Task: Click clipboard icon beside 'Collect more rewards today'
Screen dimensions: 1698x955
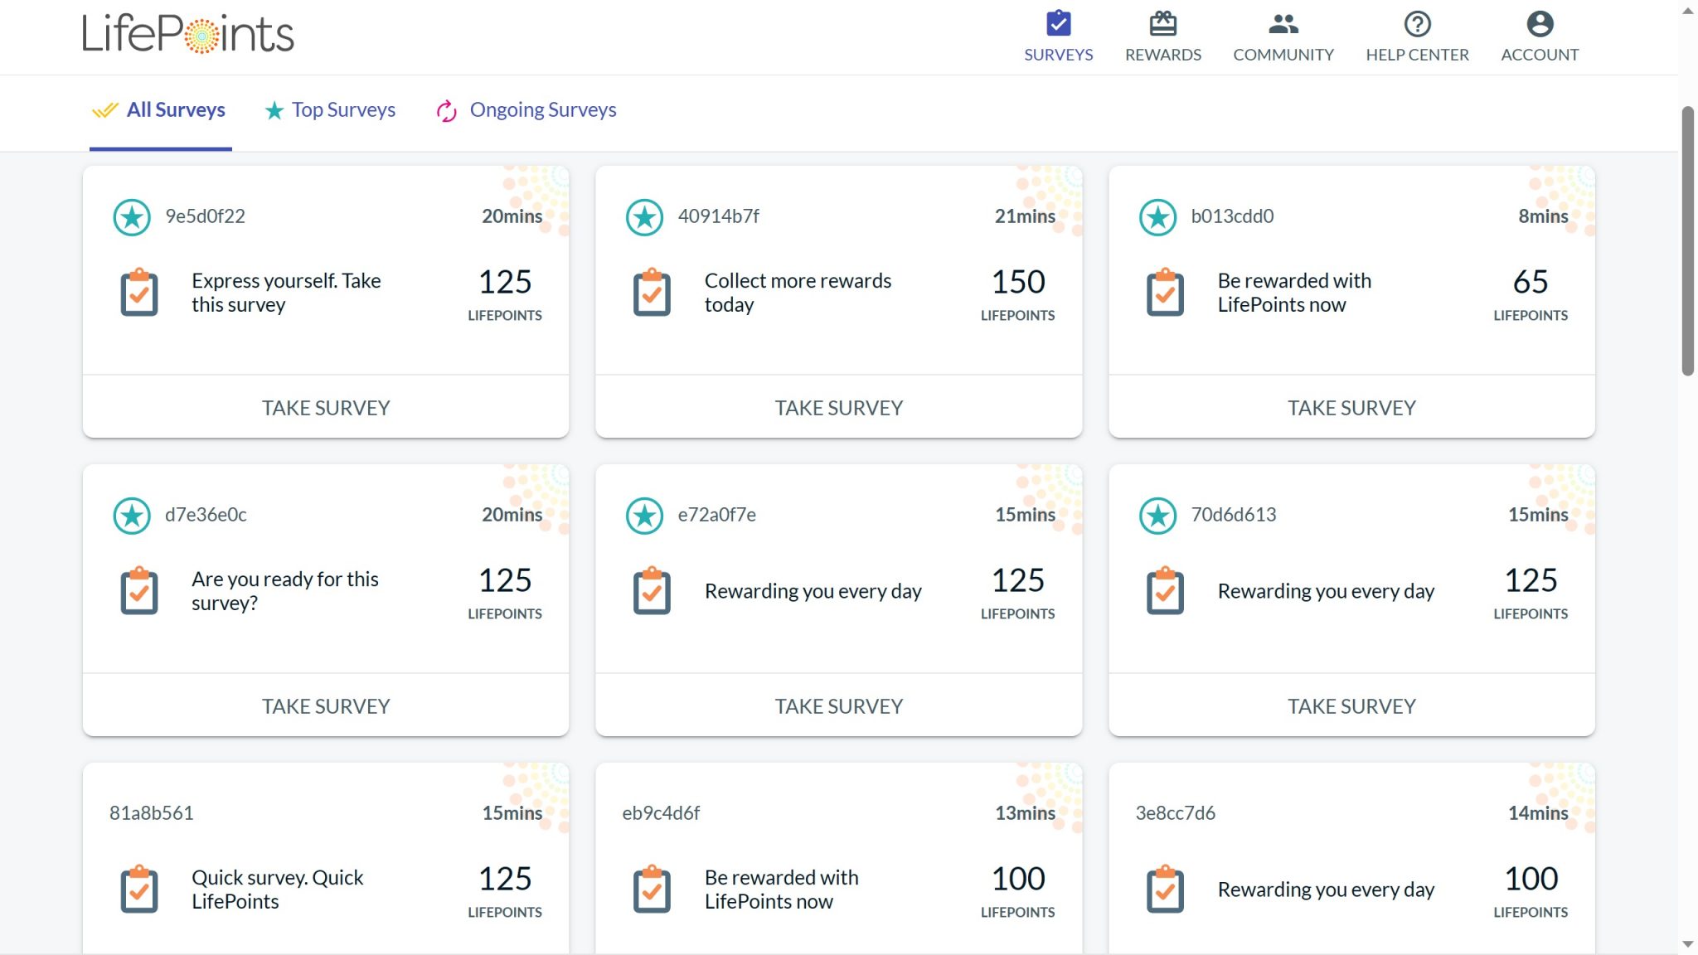Action: coord(652,292)
